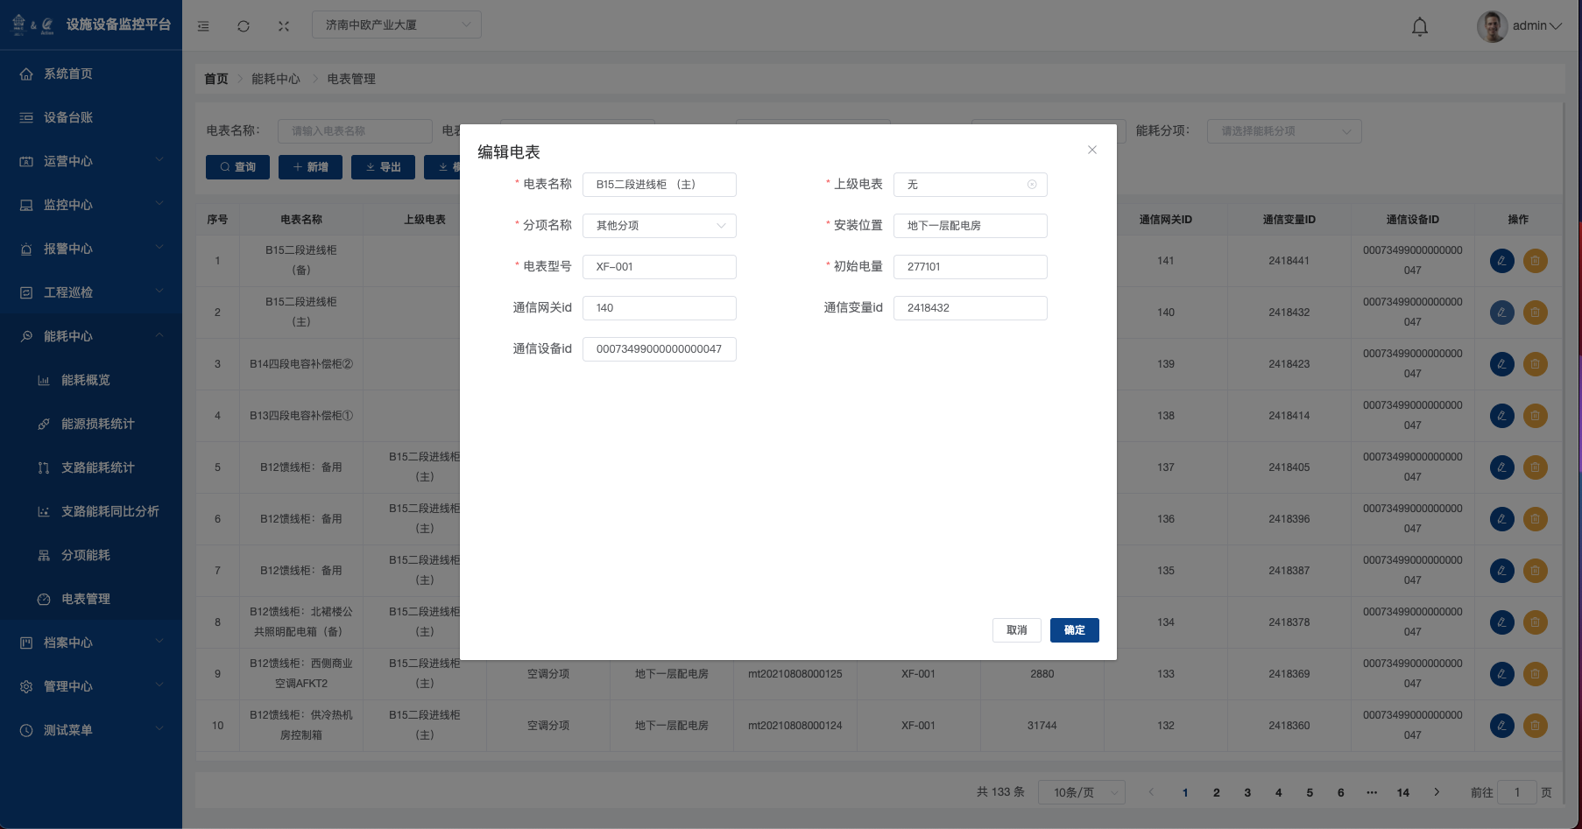This screenshot has width=1582, height=829.
Task: Open the 济南中欧产业大厦 building dropdown
Action: [x=396, y=25]
